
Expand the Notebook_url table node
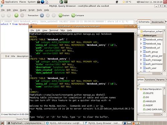pyautogui.click(x=141, y=48)
